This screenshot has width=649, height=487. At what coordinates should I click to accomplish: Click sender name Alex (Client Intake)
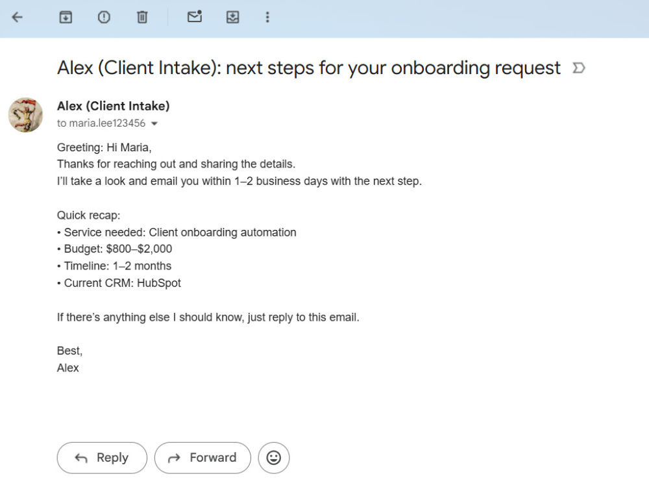pos(114,106)
